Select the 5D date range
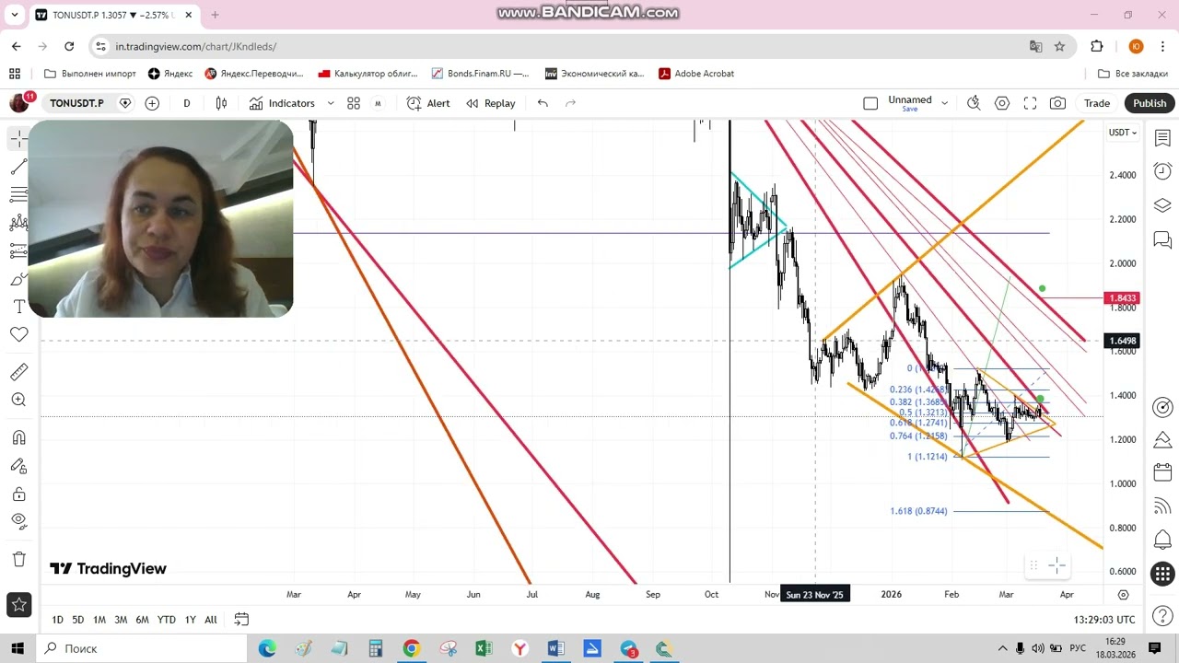The height and width of the screenshot is (663, 1179). [x=78, y=620]
